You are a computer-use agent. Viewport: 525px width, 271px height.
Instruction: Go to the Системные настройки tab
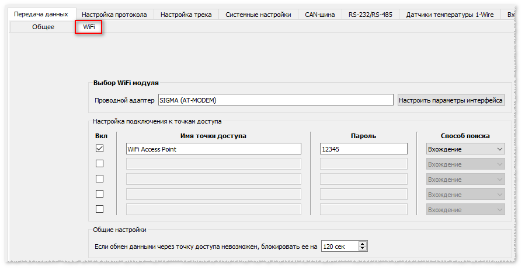[258, 15]
